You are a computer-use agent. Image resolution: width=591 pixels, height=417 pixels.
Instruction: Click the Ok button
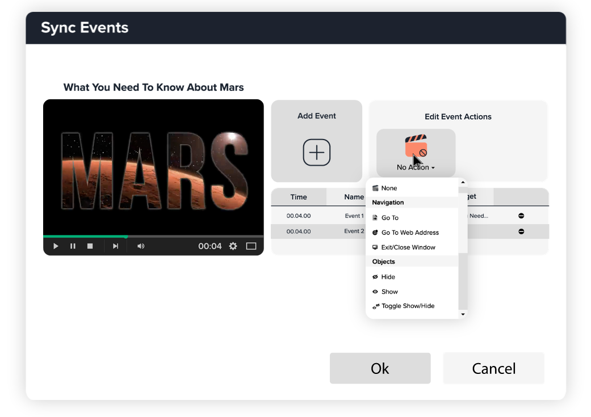(380, 368)
